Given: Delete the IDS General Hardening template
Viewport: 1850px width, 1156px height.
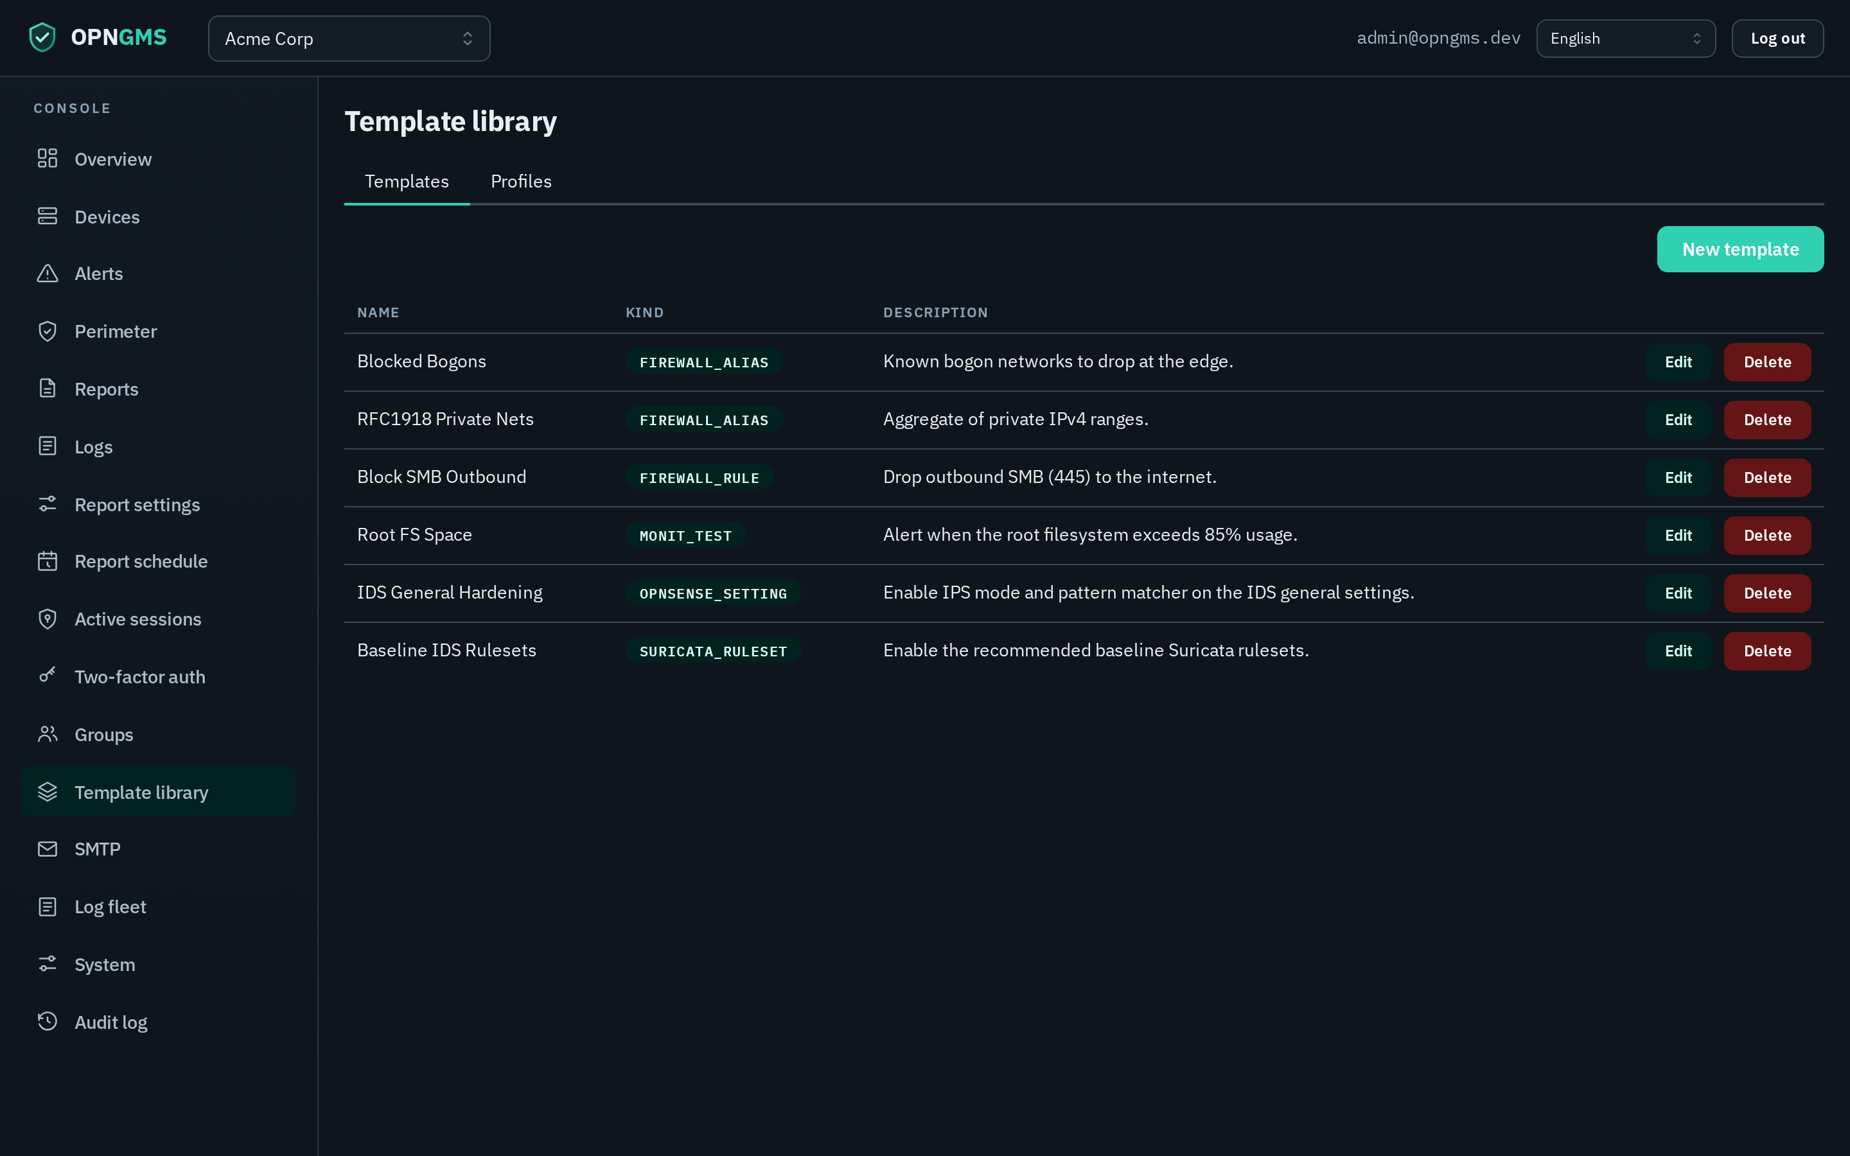Looking at the screenshot, I should pyautogui.click(x=1766, y=593).
